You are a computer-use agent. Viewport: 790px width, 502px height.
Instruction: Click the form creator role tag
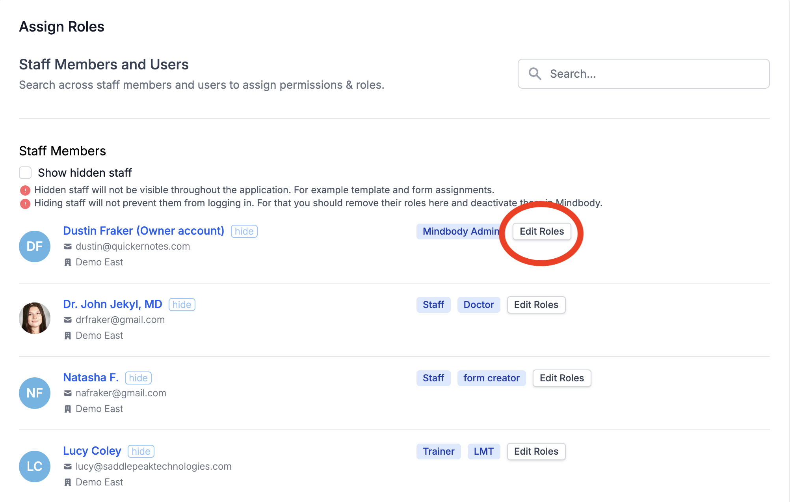491,378
